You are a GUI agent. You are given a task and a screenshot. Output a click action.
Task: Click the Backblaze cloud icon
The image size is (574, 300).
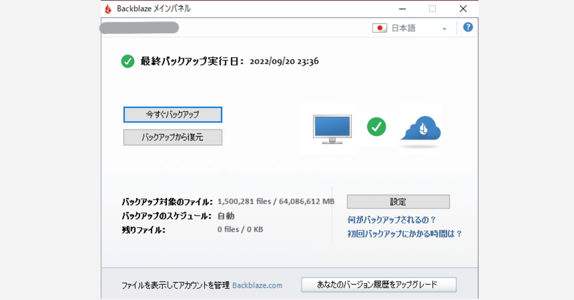[420, 129]
